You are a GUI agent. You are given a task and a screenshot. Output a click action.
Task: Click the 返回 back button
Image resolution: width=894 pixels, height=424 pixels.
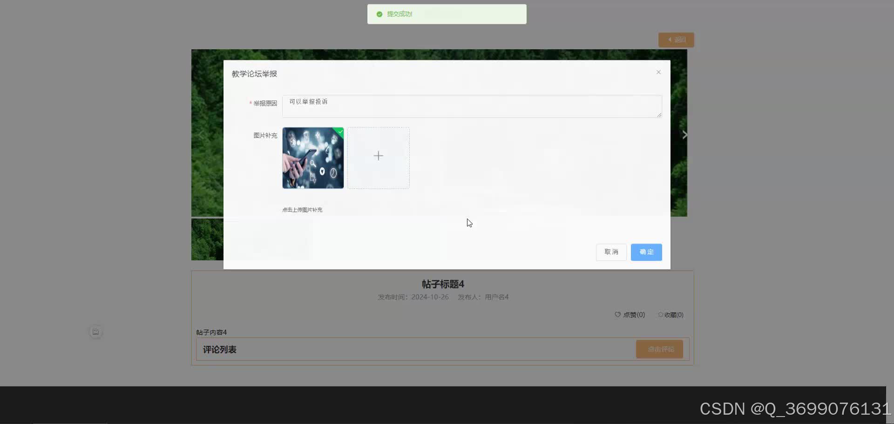click(676, 40)
